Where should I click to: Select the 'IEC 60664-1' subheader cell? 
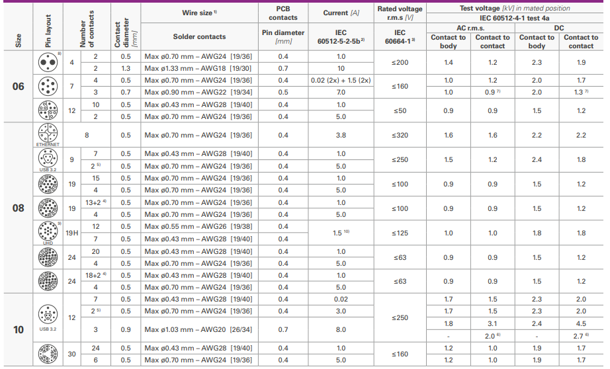400,37
